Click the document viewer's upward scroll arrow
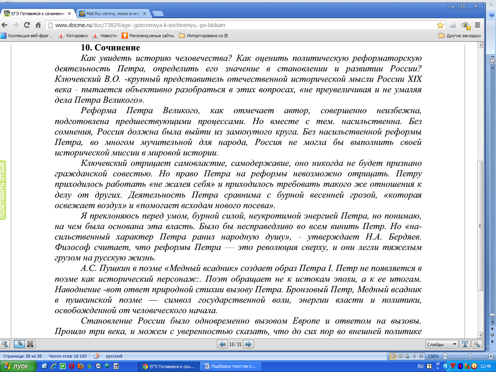The height and width of the screenshot is (372, 496). tap(480, 45)
